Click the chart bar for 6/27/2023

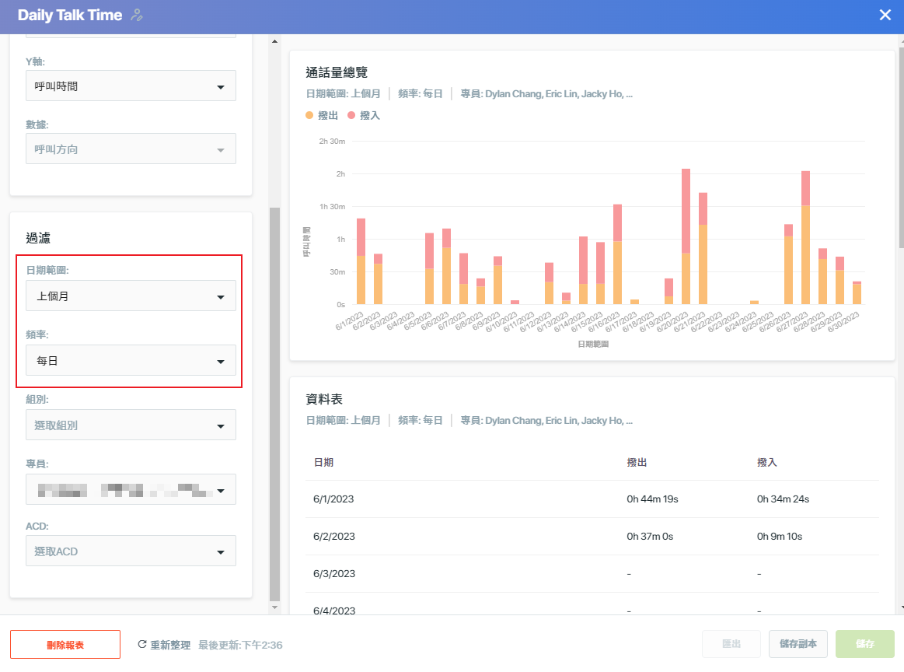click(805, 238)
